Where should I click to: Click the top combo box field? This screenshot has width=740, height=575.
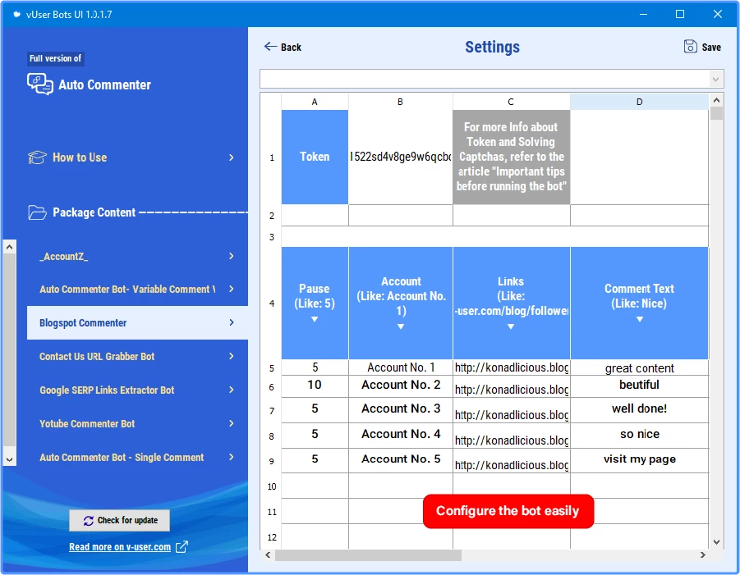492,80
